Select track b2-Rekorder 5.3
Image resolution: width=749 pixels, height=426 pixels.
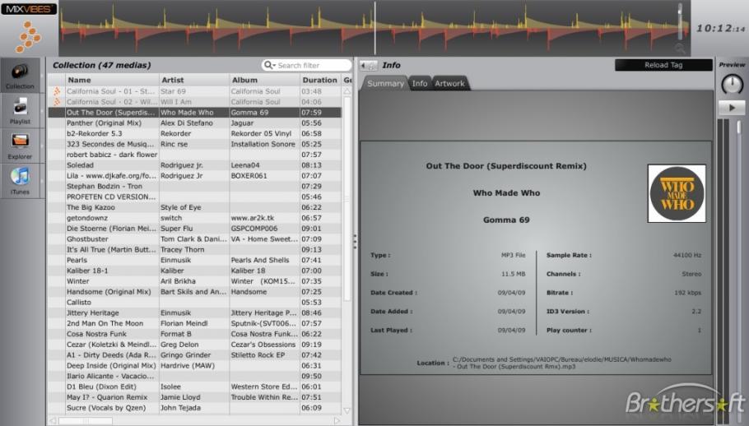pyautogui.click(x=195, y=133)
